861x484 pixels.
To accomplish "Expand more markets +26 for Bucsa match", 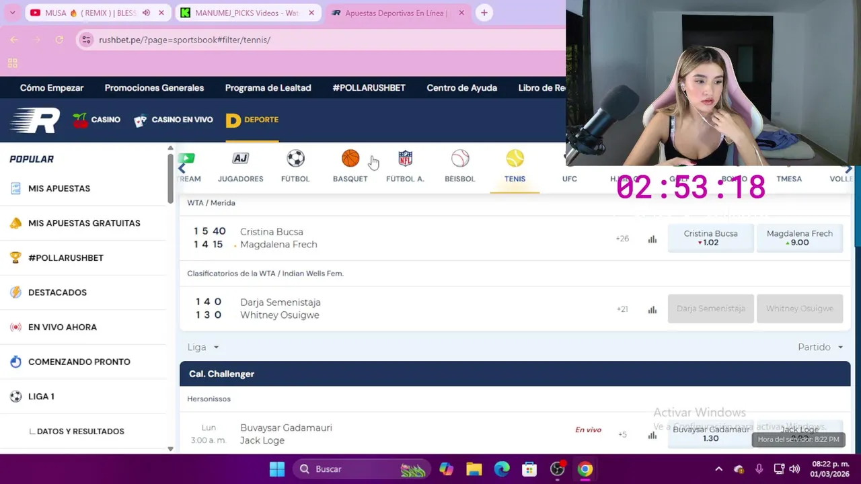I will (x=622, y=239).
